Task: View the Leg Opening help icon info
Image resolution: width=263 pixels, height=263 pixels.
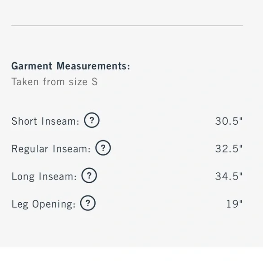Action: click(88, 203)
